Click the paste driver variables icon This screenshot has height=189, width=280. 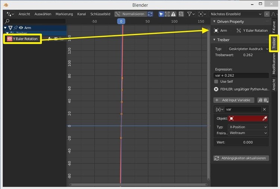pos(266,100)
